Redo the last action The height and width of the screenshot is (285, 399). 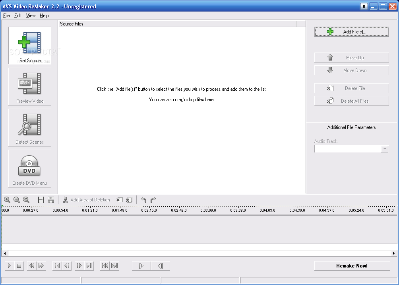click(153, 199)
